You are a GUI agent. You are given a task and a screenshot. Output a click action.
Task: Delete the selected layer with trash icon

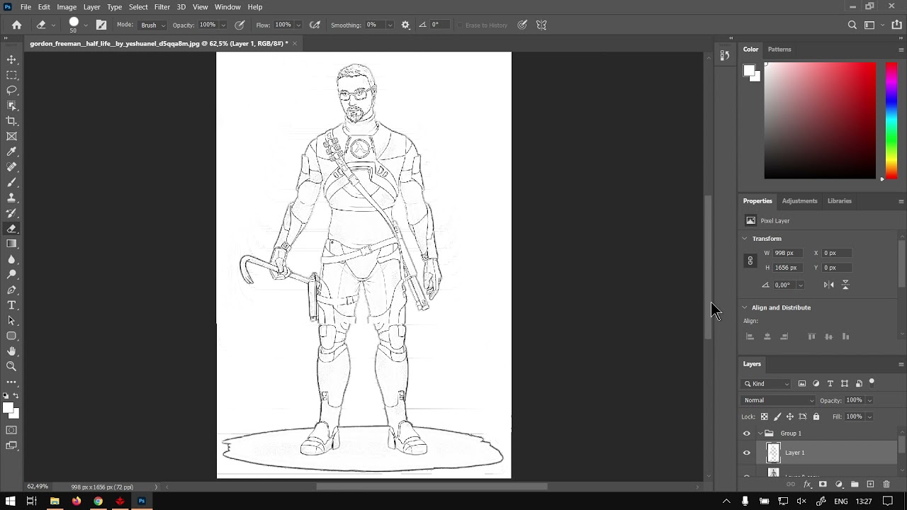(x=886, y=484)
